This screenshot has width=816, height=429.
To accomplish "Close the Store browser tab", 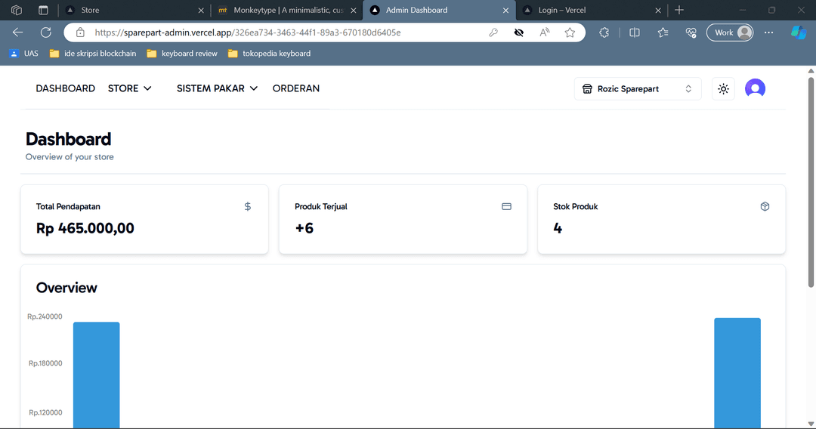I will (x=201, y=11).
